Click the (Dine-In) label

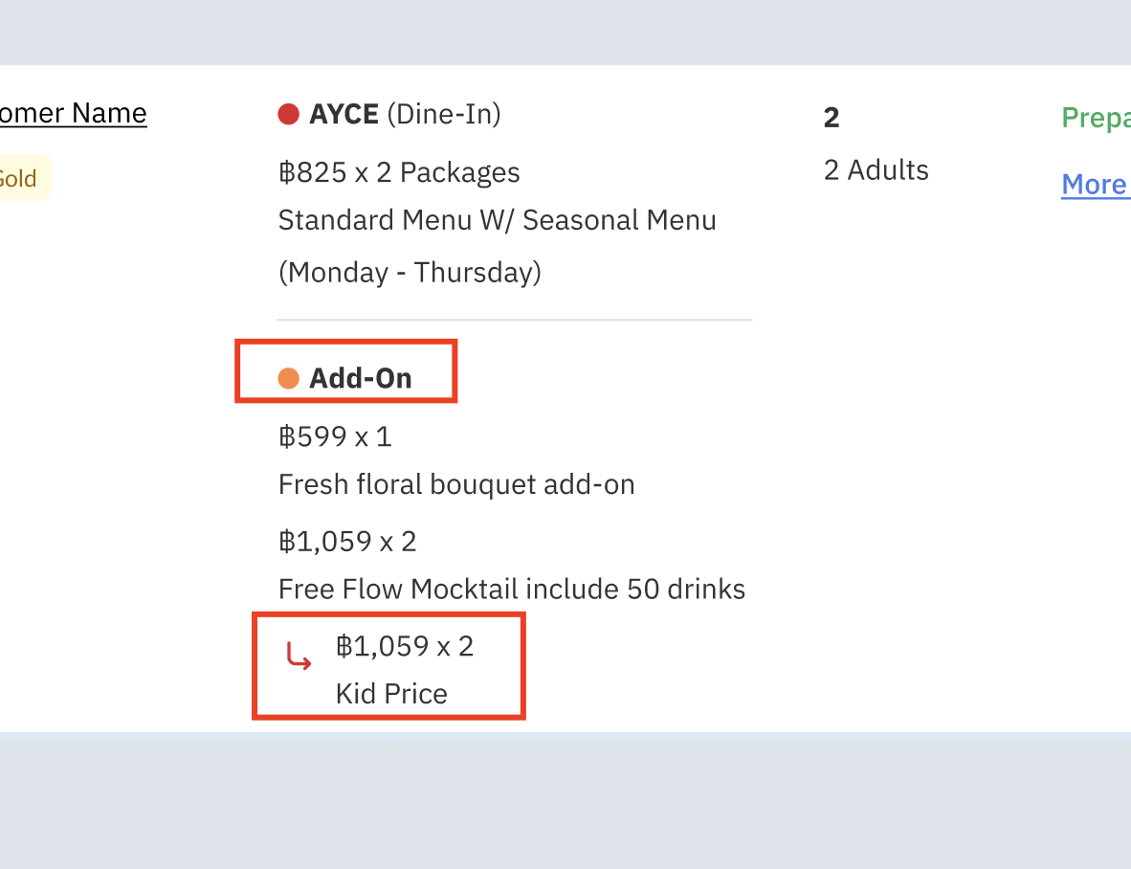tap(444, 115)
